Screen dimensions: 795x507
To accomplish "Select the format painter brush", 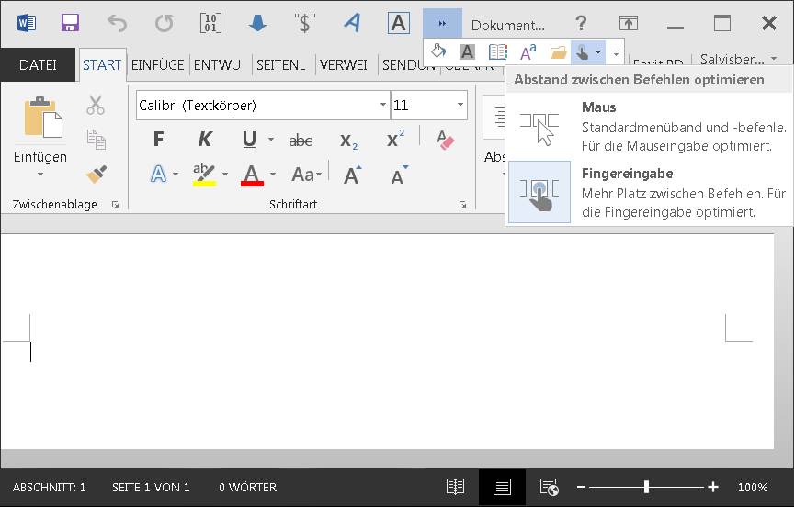I will coord(96,174).
